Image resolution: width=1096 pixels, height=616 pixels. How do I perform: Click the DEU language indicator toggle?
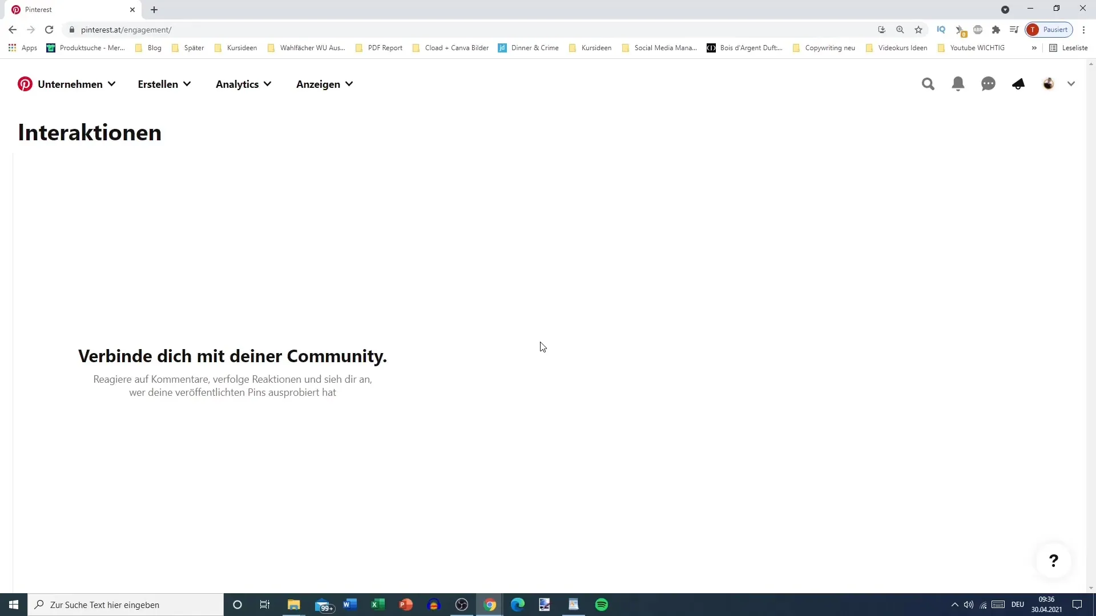click(1018, 604)
